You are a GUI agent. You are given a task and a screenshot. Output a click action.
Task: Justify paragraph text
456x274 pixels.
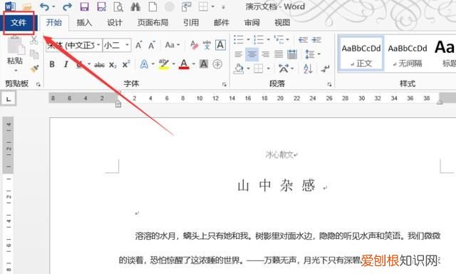pyautogui.click(x=279, y=54)
